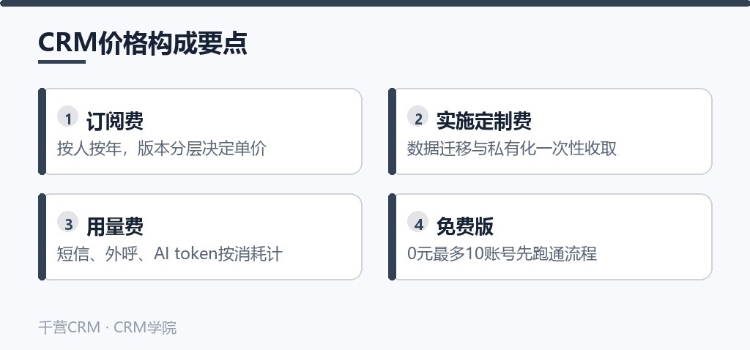Click the number 2 circle badge
Viewport: 750px width, 350px height.
tap(417, 116)
